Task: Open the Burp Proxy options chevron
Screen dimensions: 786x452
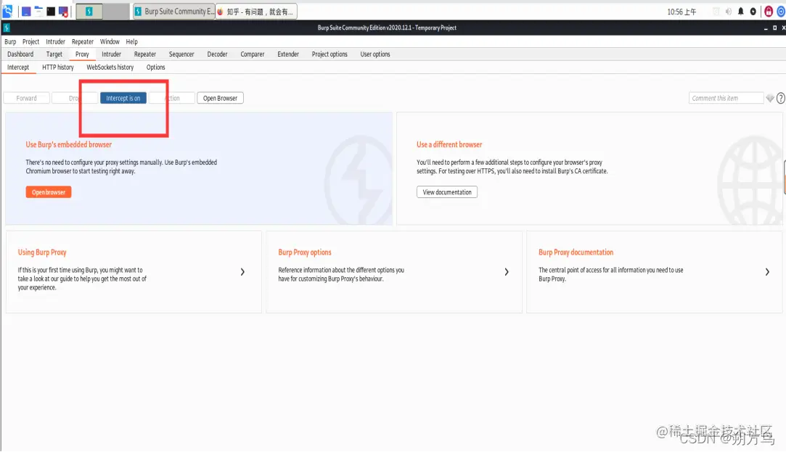Action: click(x=507, y=272)
